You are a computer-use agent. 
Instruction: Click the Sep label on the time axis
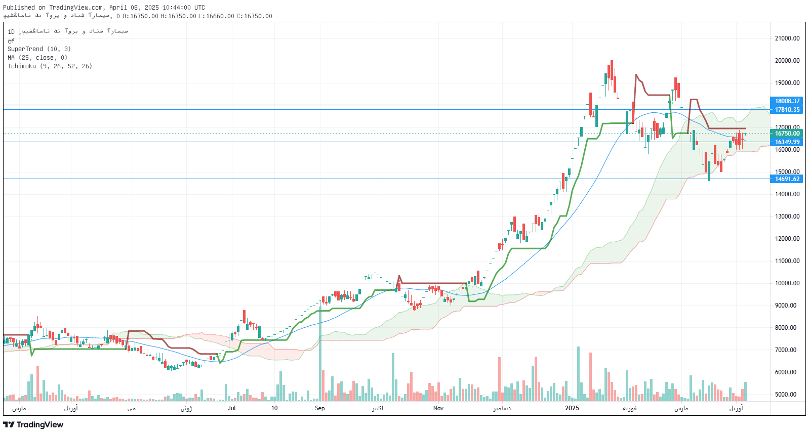(319, 408)
